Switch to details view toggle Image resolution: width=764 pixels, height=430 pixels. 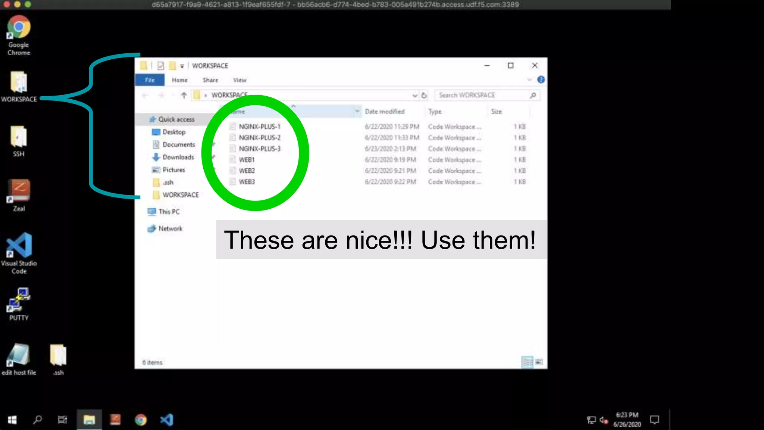pos(527,362)
